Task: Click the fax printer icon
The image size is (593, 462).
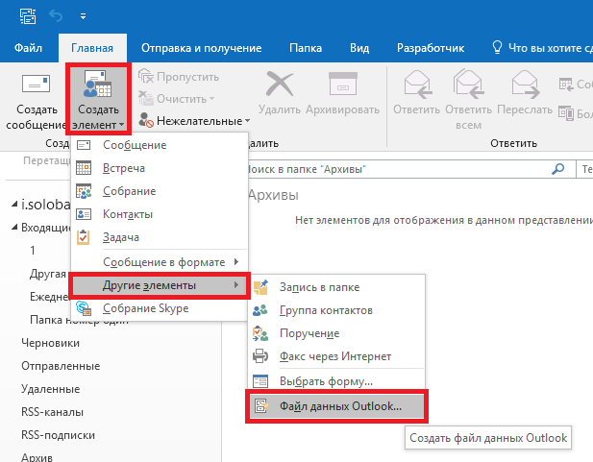Action: (260, 356)
